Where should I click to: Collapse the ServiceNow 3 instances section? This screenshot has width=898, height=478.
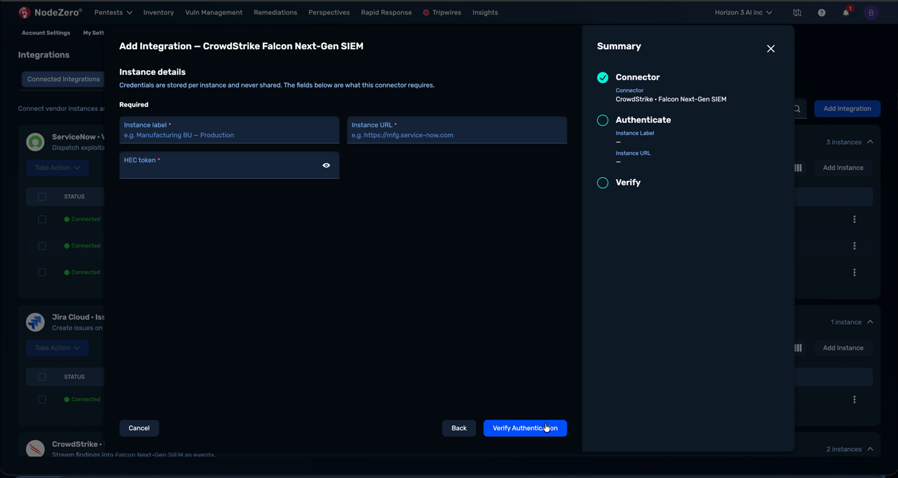click(870, 142)
